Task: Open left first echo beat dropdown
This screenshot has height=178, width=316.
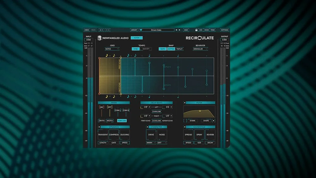Action: click(x=146, y=107)
